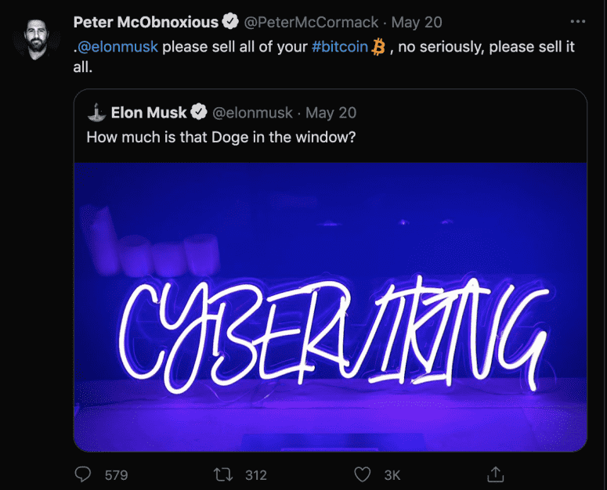
Task: Click the 3K likes count
Action: tap(392, 475)
